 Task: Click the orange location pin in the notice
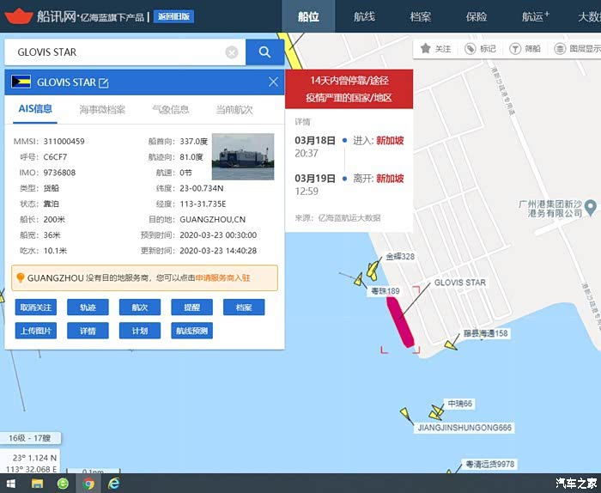coord(21,277)
